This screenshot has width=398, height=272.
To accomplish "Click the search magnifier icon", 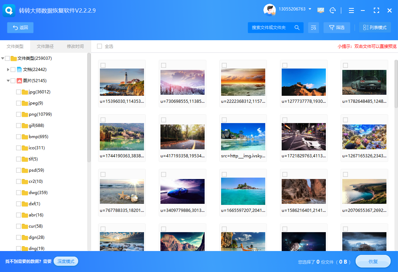I will 297,28.
